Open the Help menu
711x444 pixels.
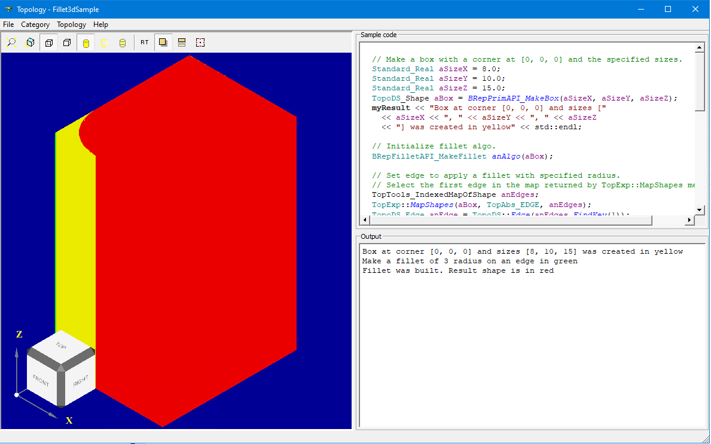pos(100,25)
